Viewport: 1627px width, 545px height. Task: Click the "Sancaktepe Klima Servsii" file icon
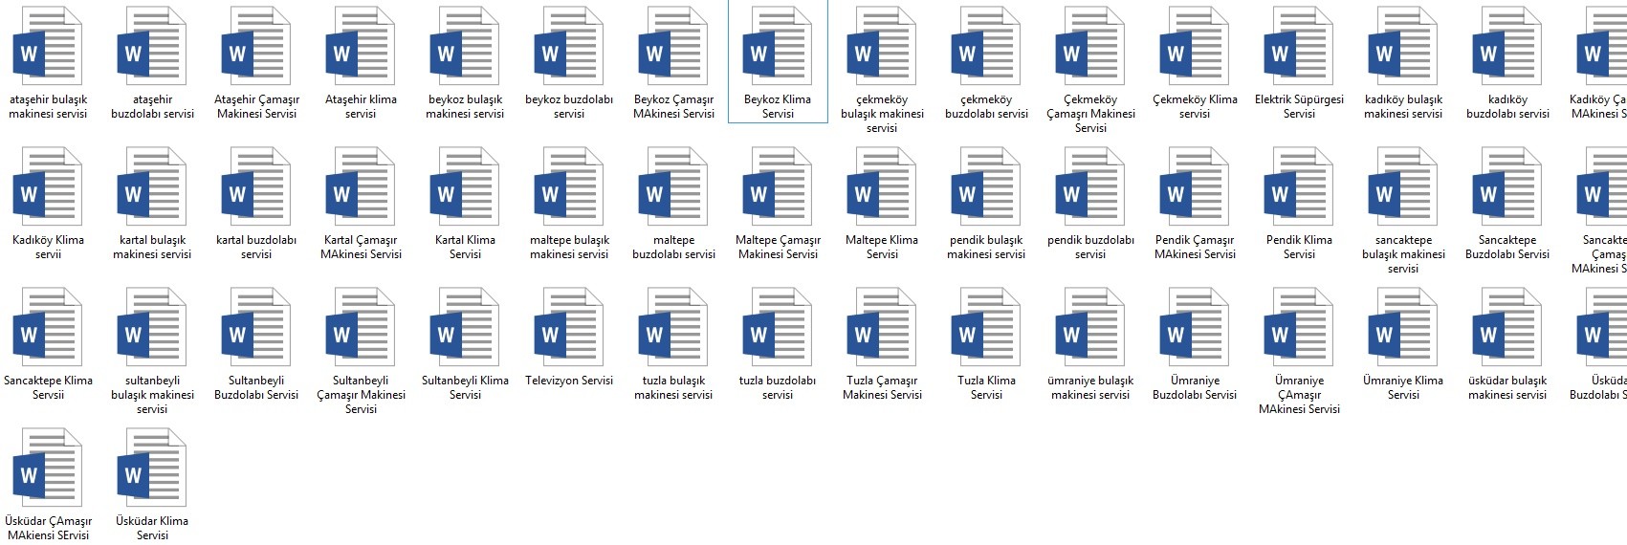[47, 327]
